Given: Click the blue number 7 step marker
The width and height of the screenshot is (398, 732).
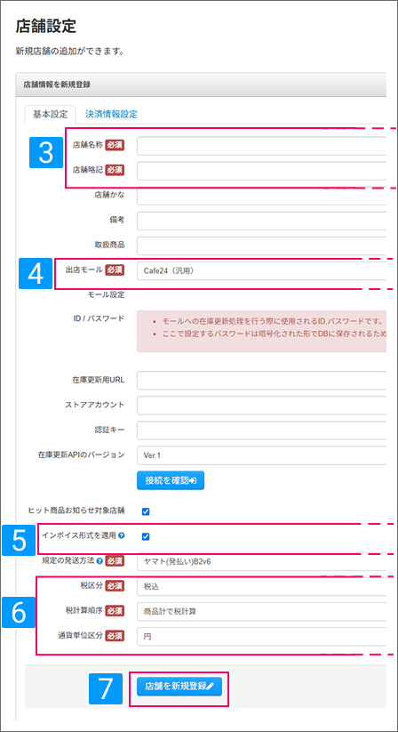Looking at the screenshot, I should tap(106, 688).
